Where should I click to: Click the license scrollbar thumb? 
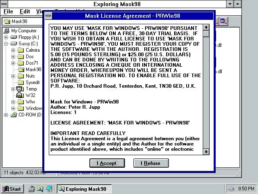(206, 34)
